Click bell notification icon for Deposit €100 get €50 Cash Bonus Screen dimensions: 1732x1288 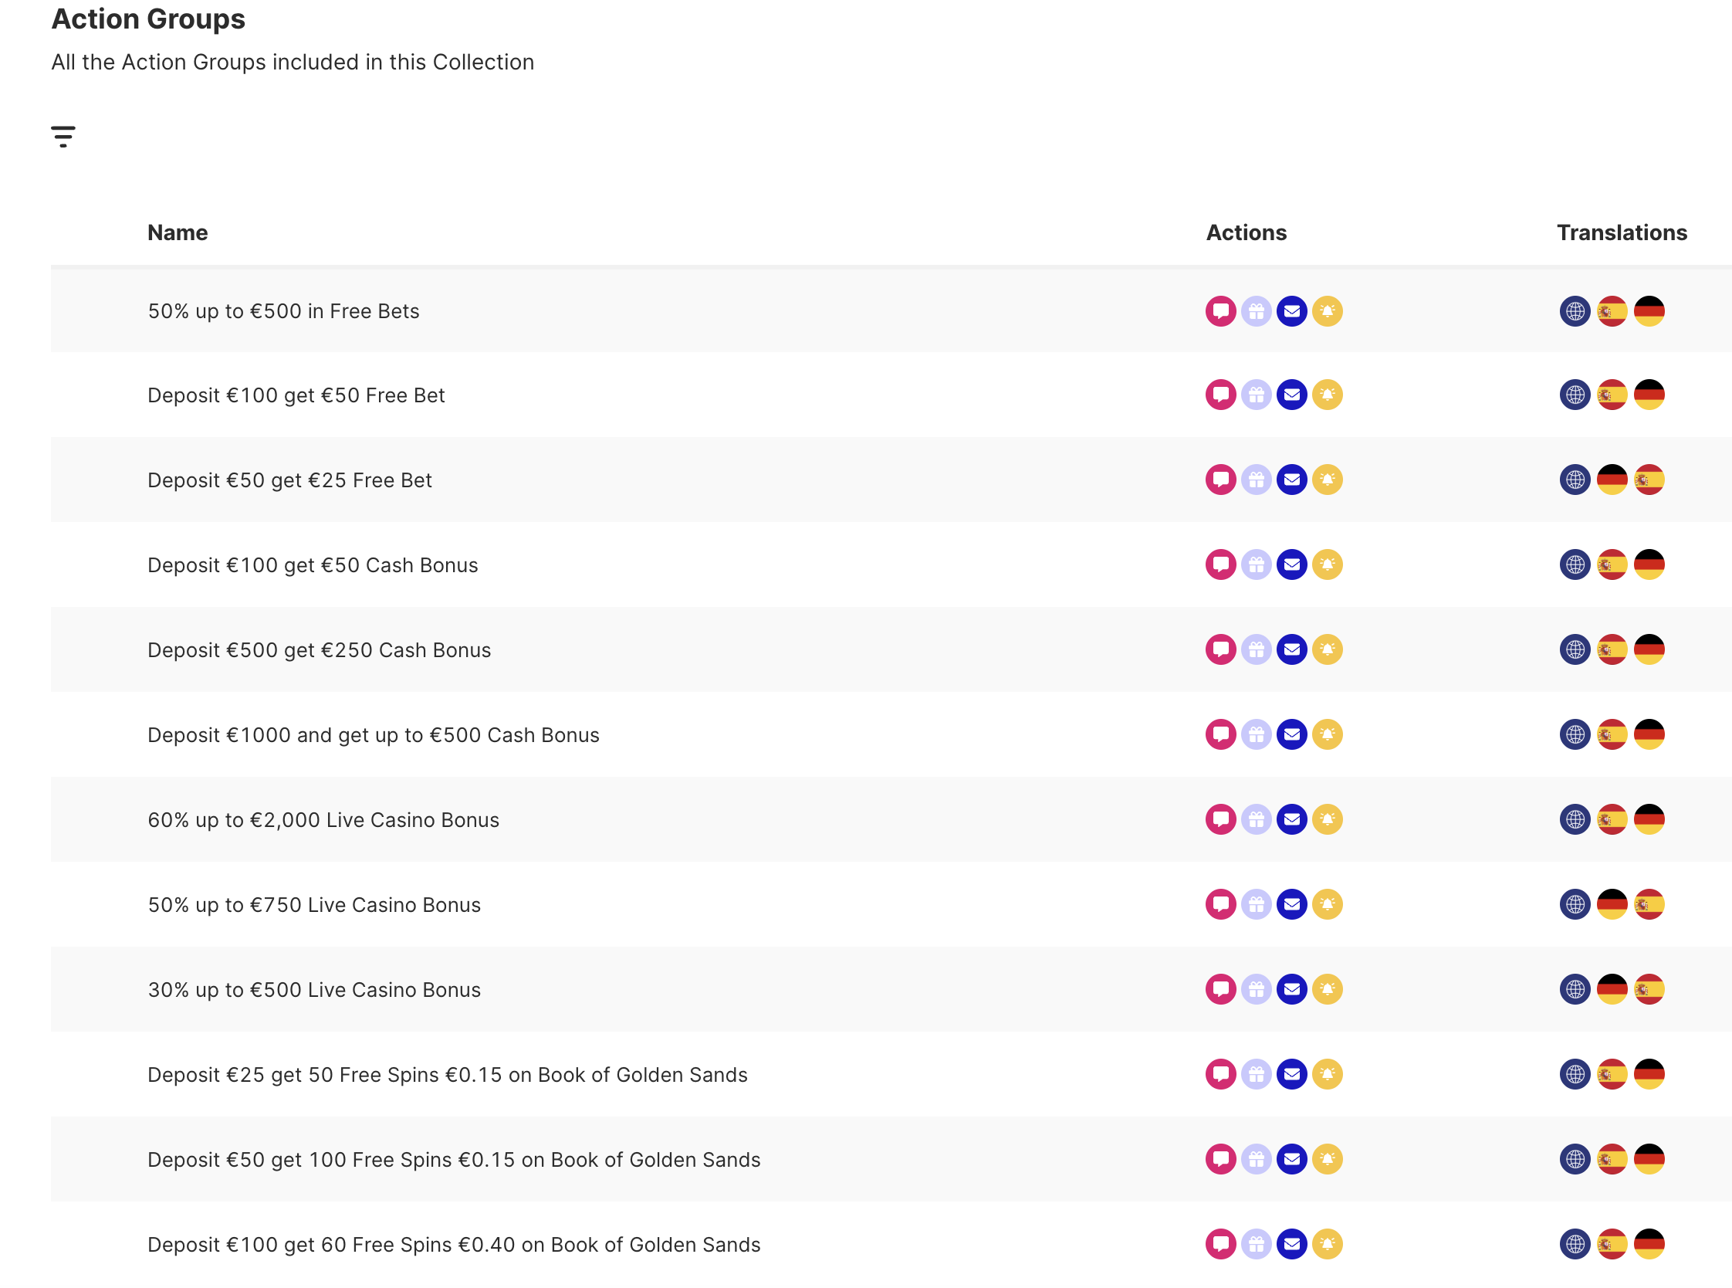coord(1327,564)
